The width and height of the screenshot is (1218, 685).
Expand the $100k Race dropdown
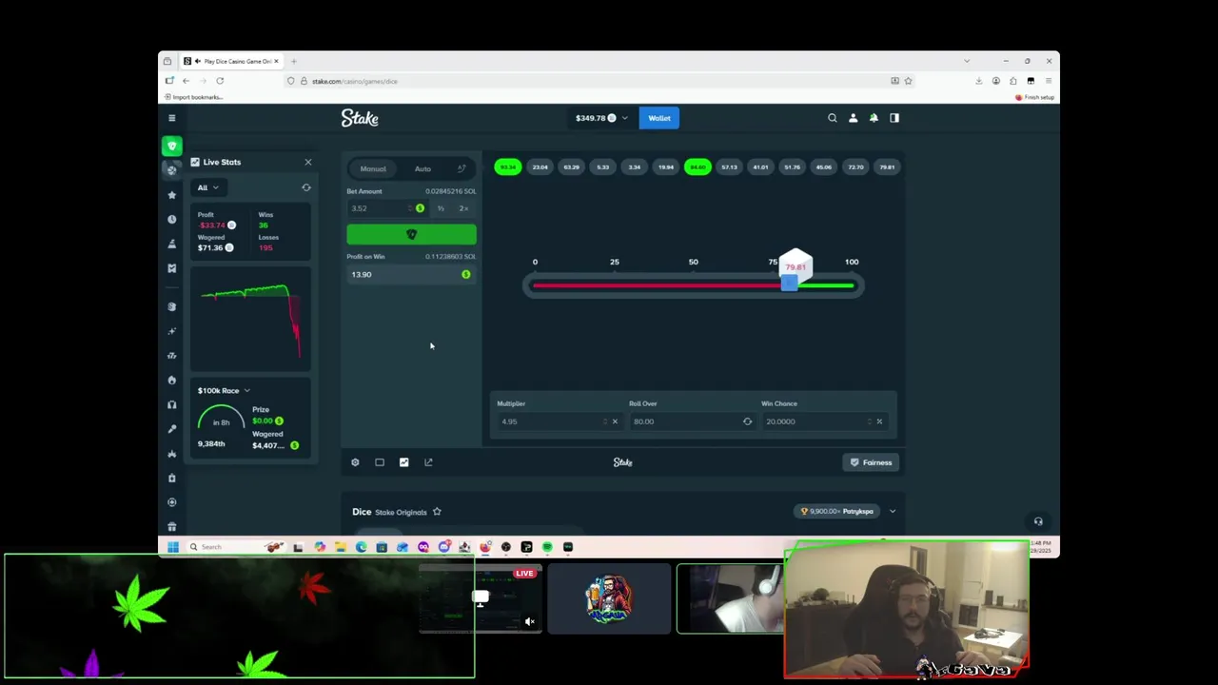pos(224,390)
